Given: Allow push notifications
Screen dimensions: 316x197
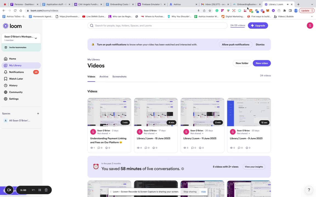Looking at the screenshot, I should [235, 45].
